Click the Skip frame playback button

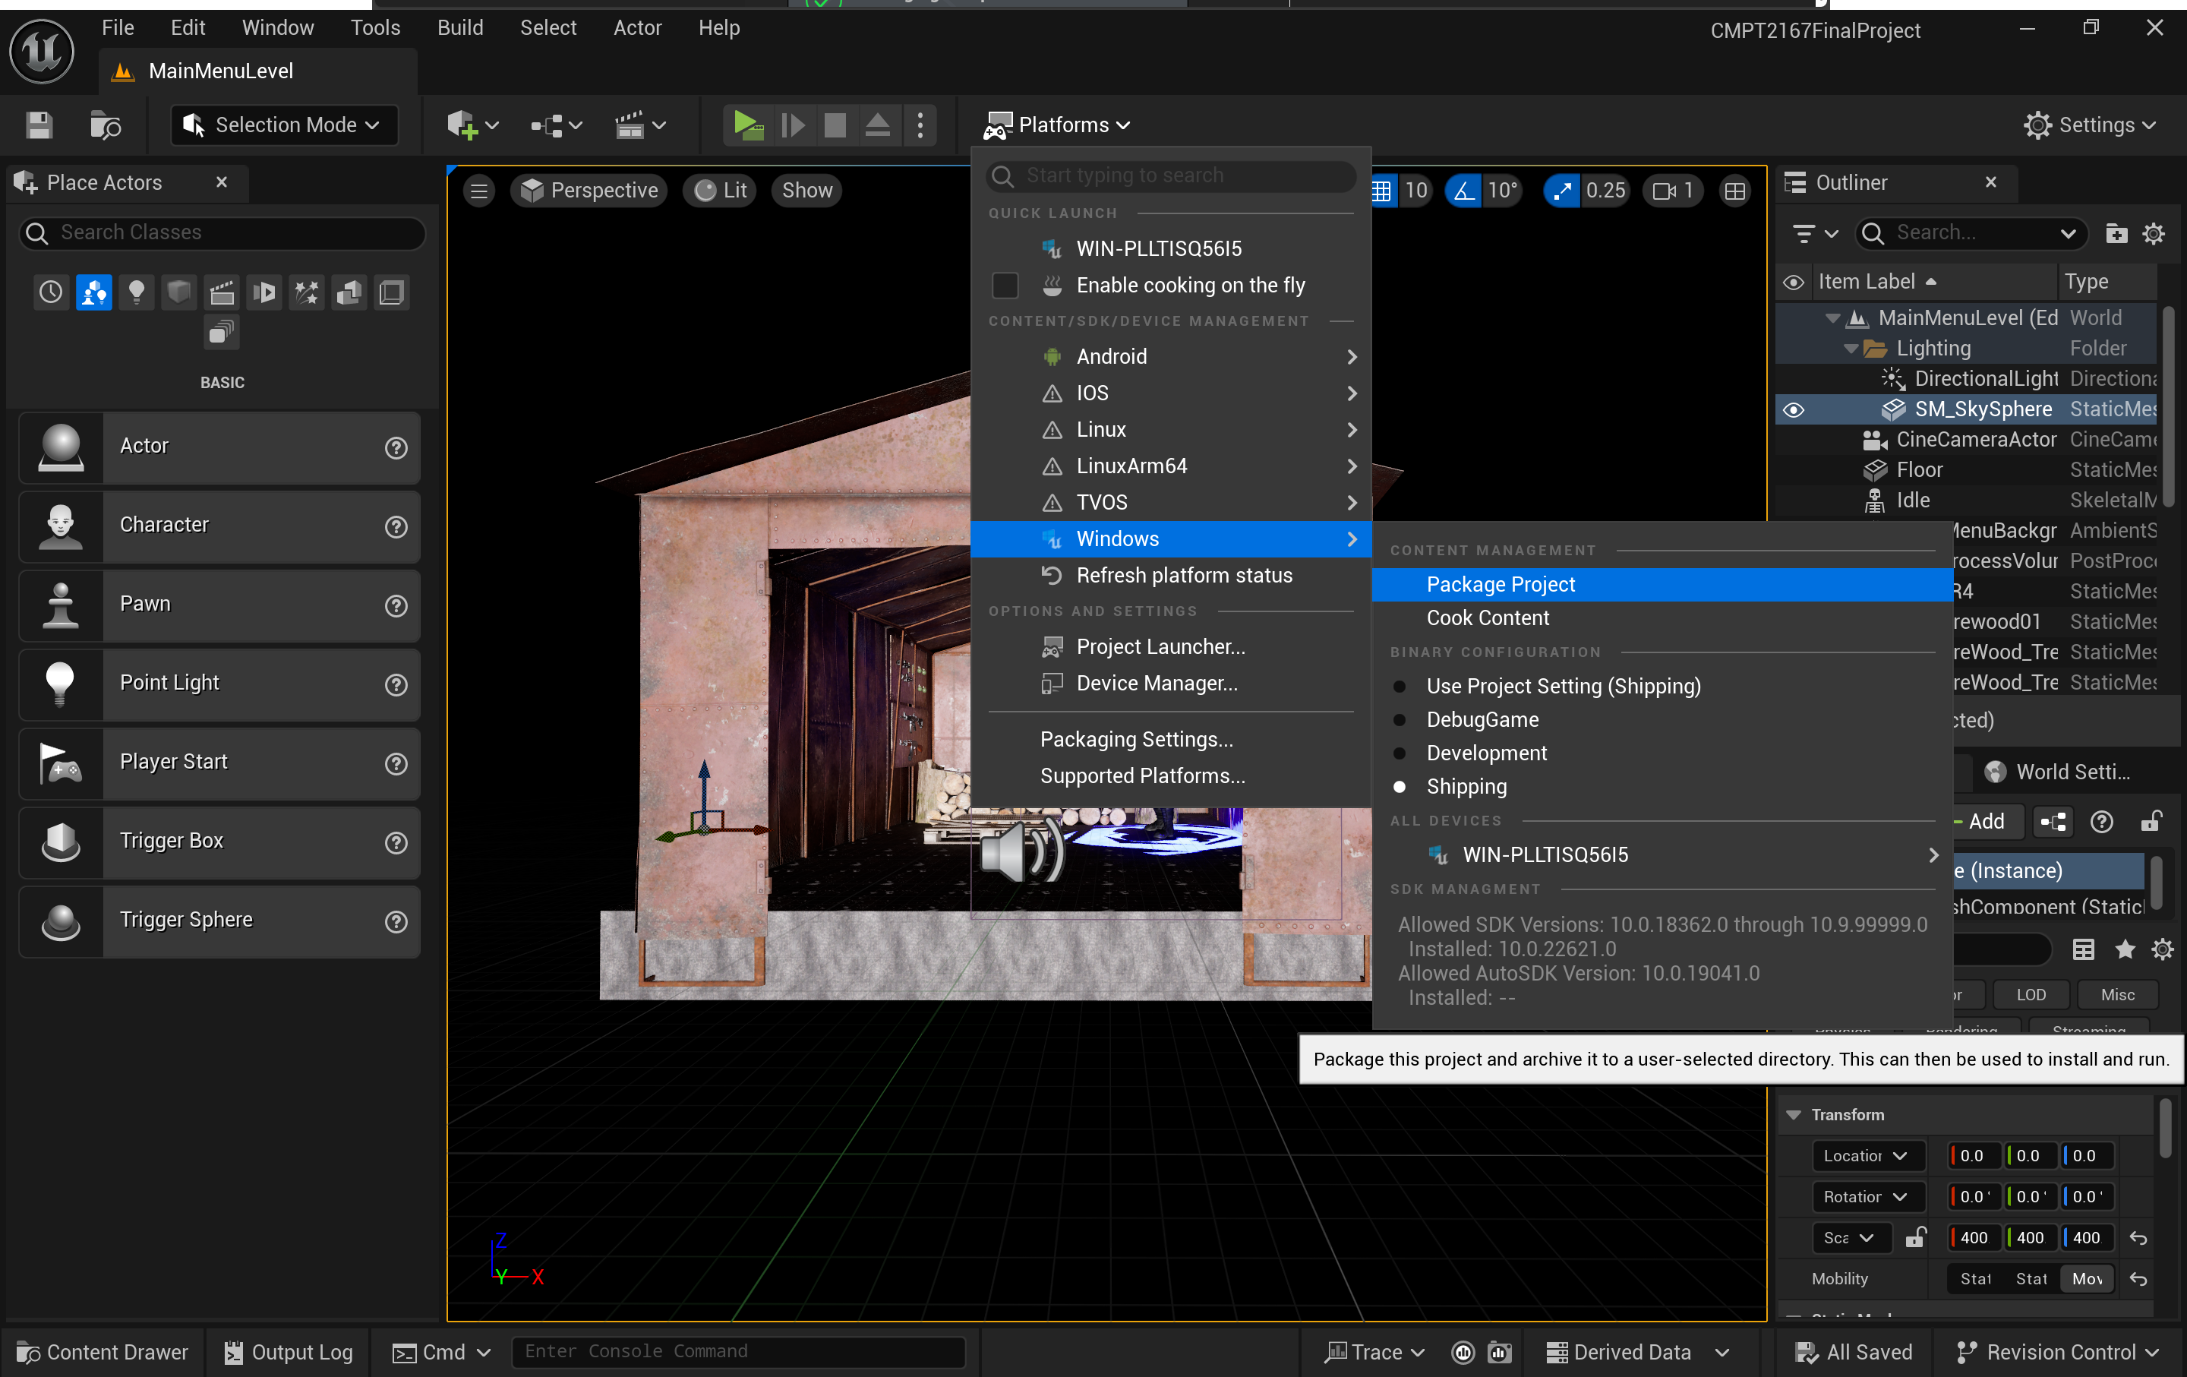(792, 125)
